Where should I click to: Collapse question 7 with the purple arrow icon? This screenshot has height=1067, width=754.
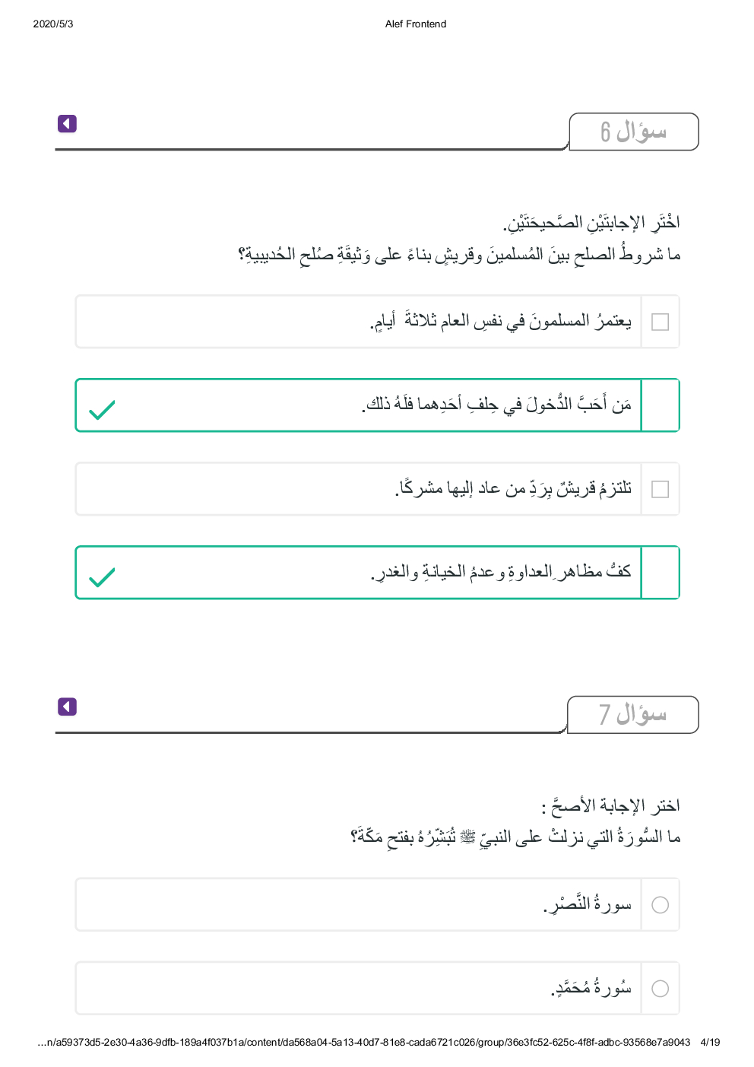(x=67, y=707)
